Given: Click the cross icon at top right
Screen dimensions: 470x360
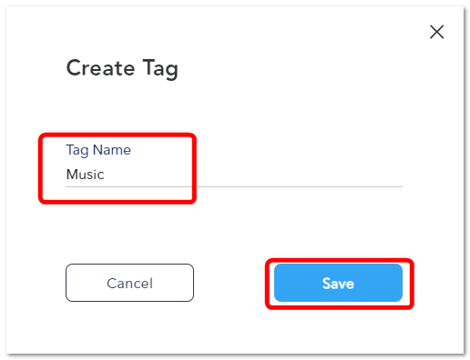Looking at the screenshot, I should click(x=436, y=32).
